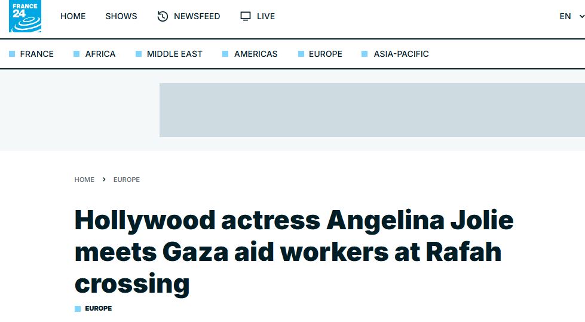Navigate to Americas news section

pyautogui.click(x=256, y=54)
